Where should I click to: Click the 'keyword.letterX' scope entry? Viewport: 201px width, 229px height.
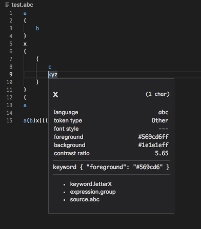pyautogui.click(x=91, y=184)
